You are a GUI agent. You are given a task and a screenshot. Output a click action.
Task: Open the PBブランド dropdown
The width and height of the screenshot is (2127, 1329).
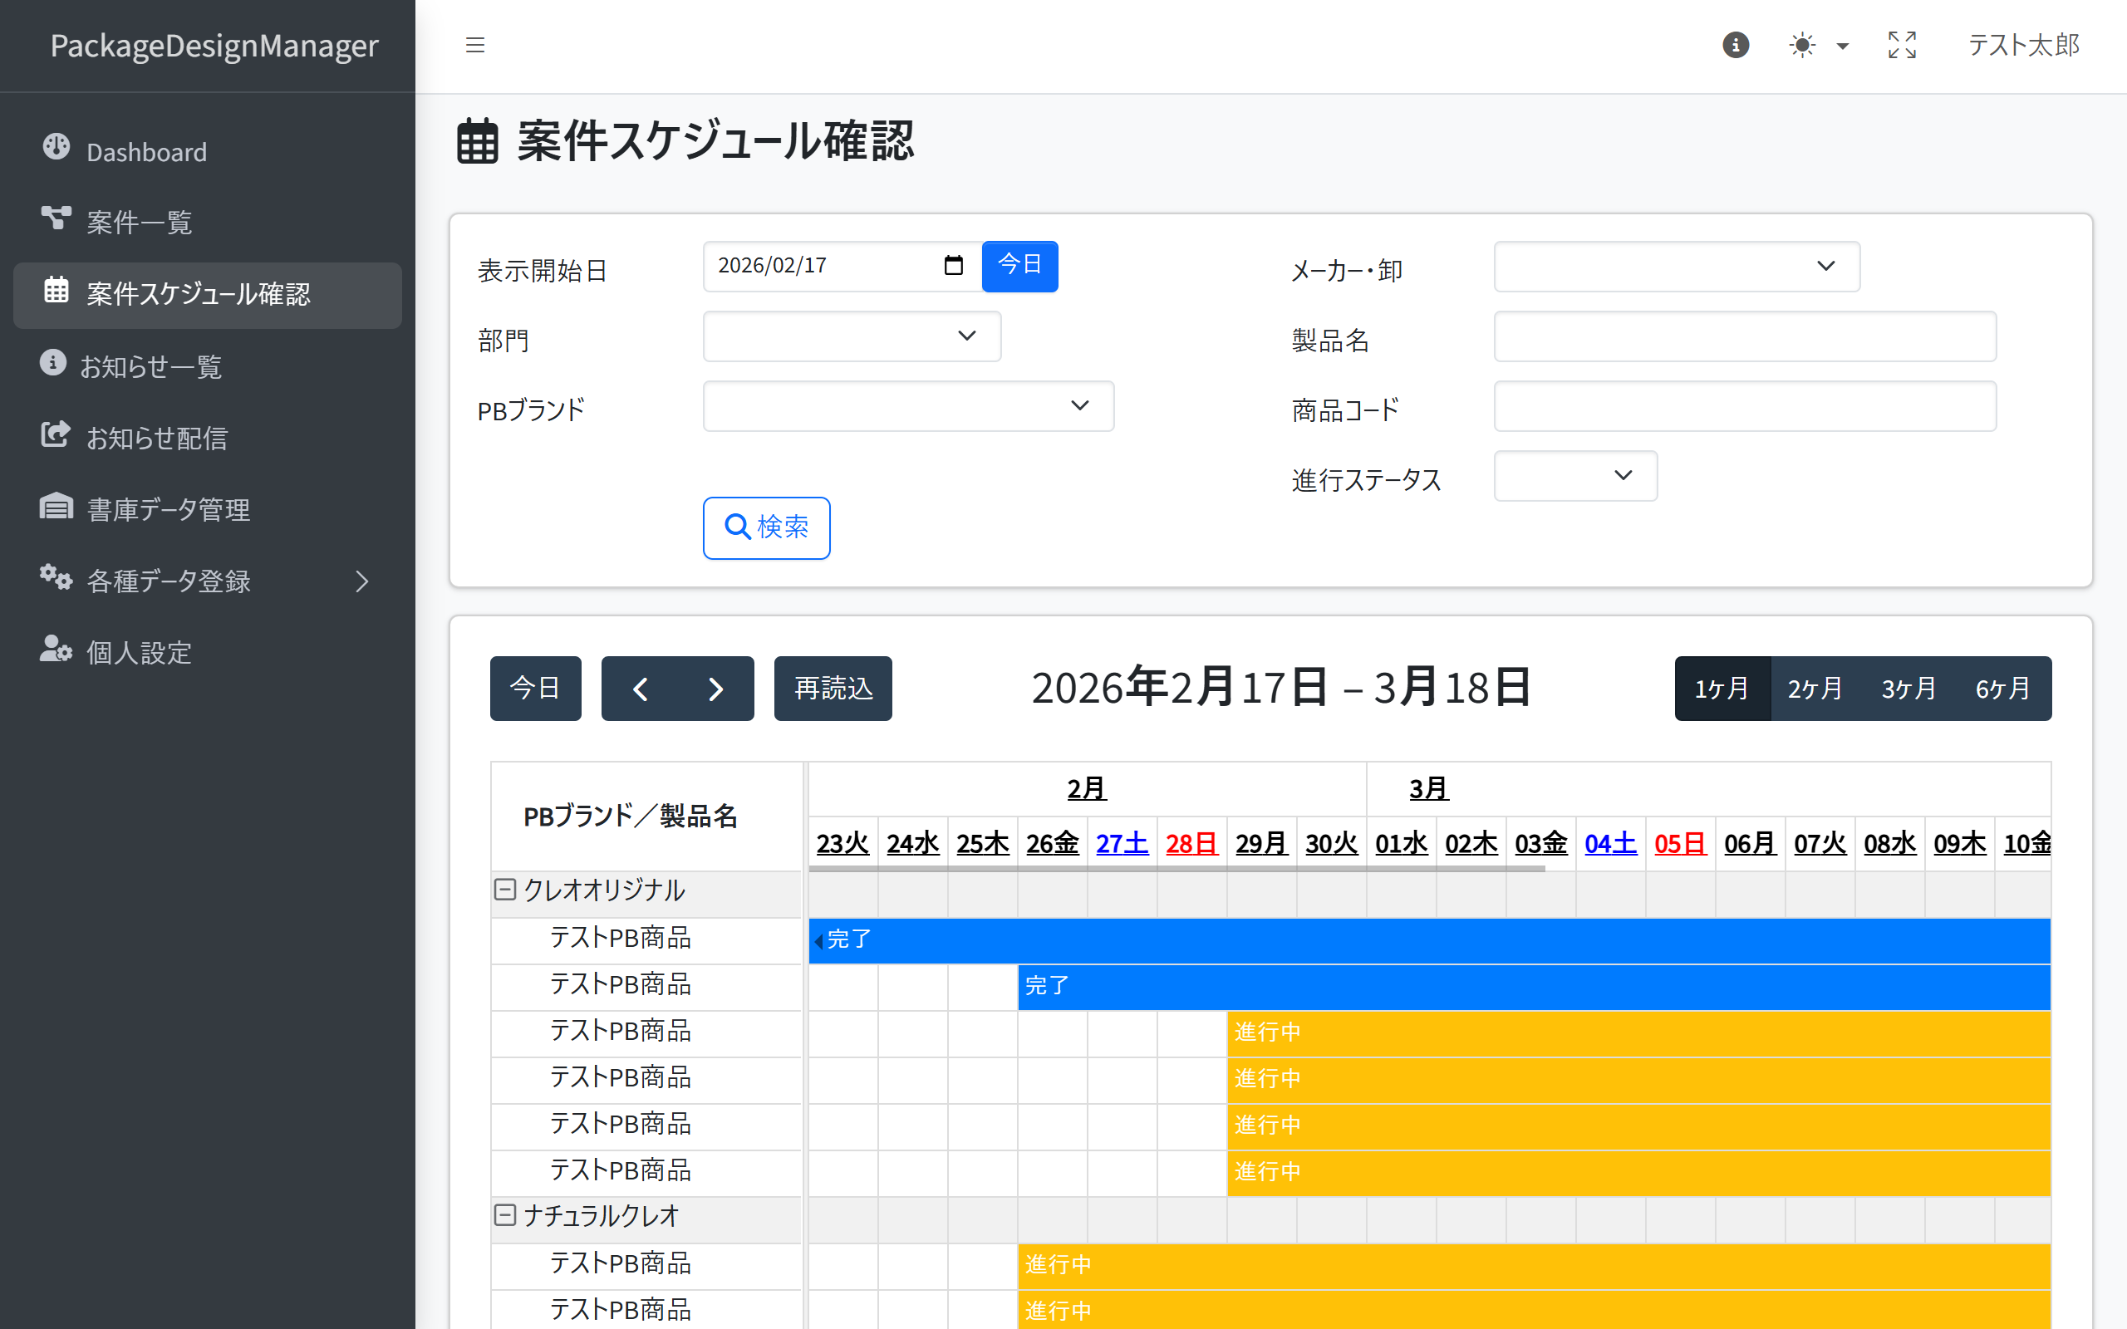[907, 406]
